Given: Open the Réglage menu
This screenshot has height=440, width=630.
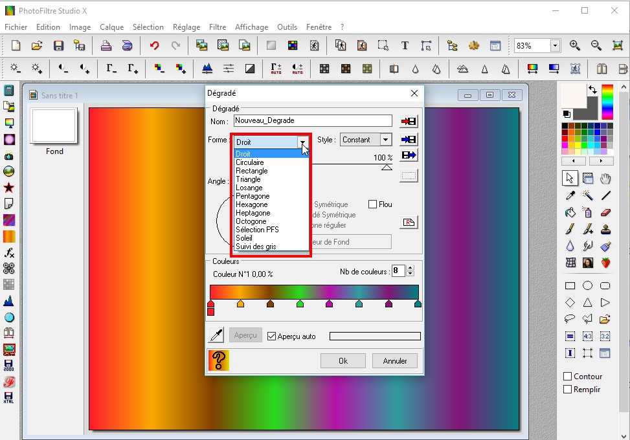Looking at the screenshot, I should pyautogui.click(x=186, y=27).
